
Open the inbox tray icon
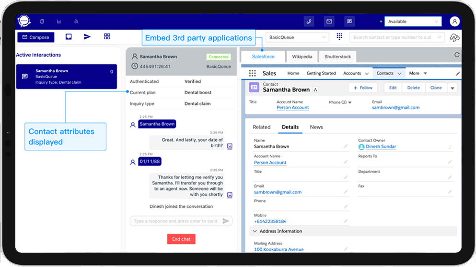pyautogui.click(x=69, y=37)
